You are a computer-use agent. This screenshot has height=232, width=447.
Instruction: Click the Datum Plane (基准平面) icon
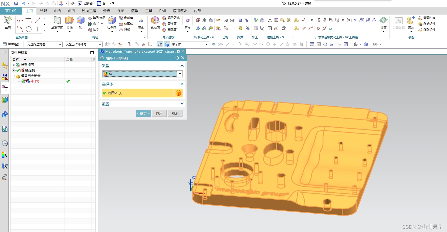(57, 21)
